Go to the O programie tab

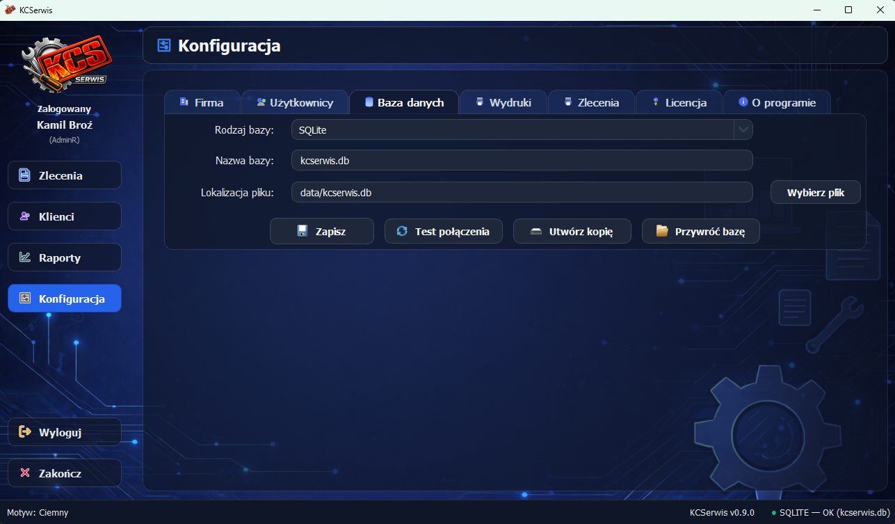point(777,103)
